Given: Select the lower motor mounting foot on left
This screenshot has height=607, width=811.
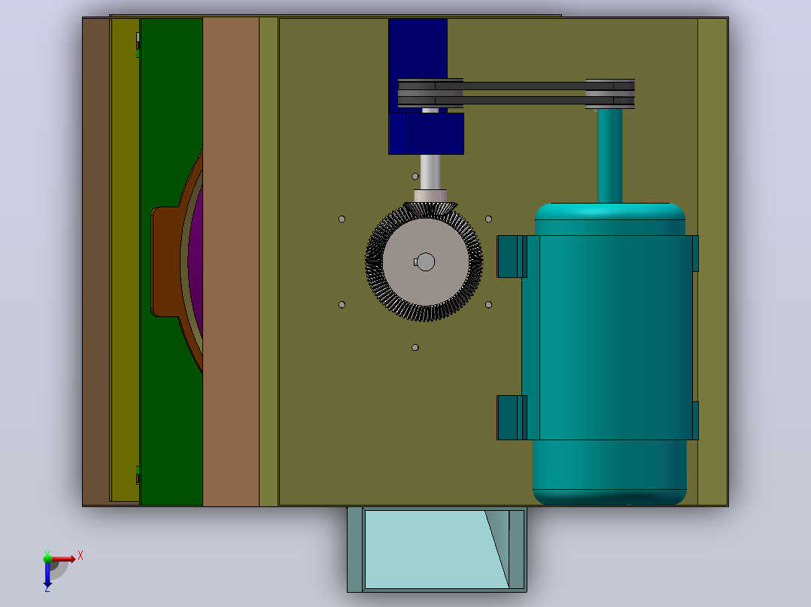Looking at the screenshot, I should click(x=512, y=418).
